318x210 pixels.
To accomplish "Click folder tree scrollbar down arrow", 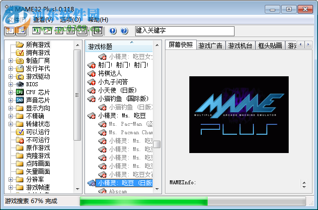I will tap(78, 189).
